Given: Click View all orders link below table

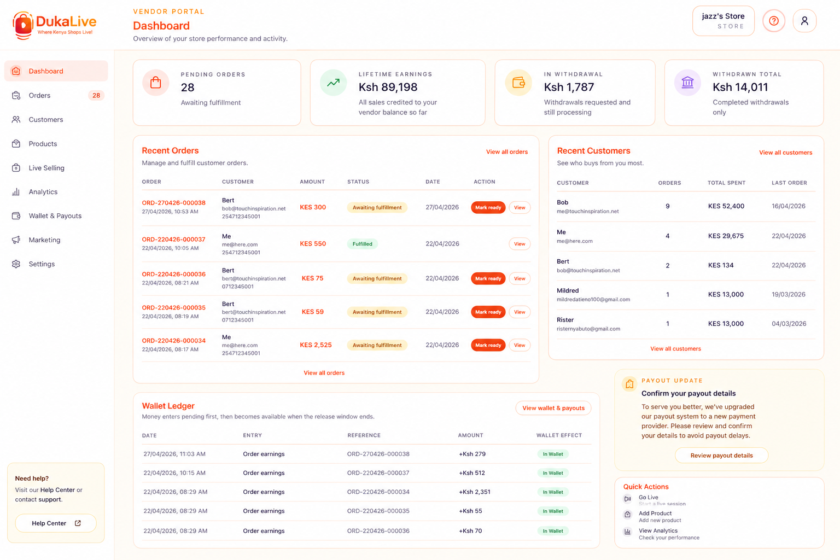Looking at the screenshot, I should point(324,373).
